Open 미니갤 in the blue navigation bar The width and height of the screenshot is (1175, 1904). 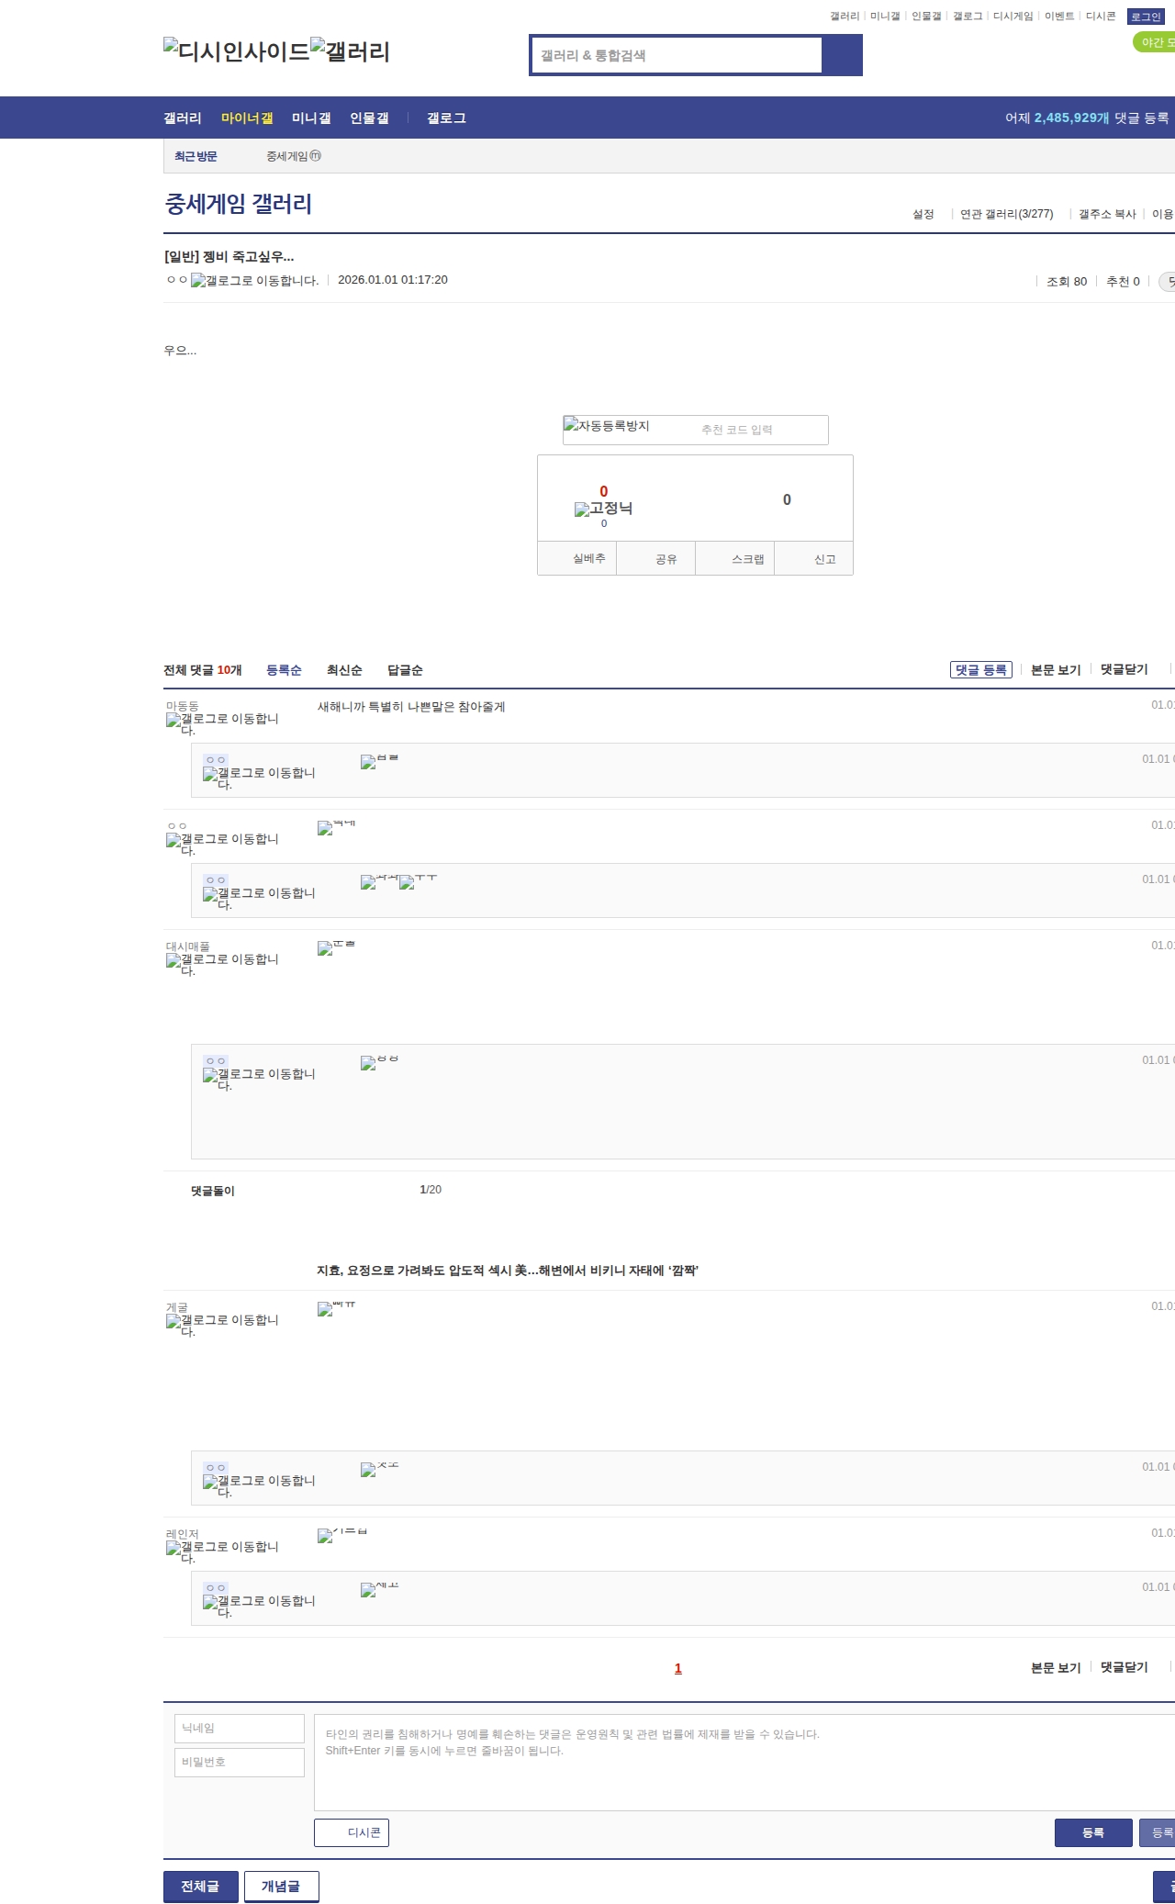point(311,118)
